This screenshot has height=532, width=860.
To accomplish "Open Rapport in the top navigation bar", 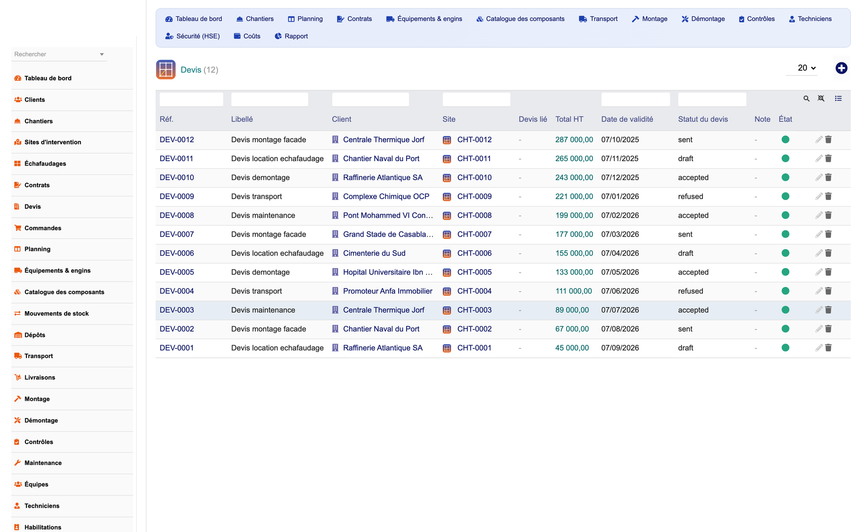I will click(x=291, y=36).
